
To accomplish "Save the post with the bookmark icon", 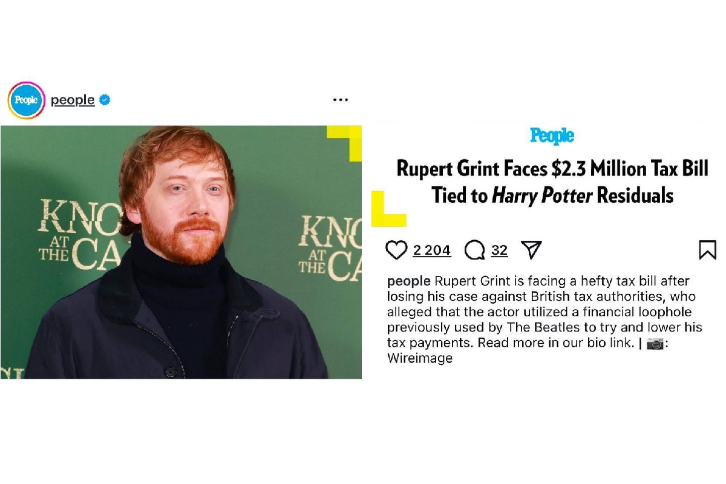I will point(707,250).
